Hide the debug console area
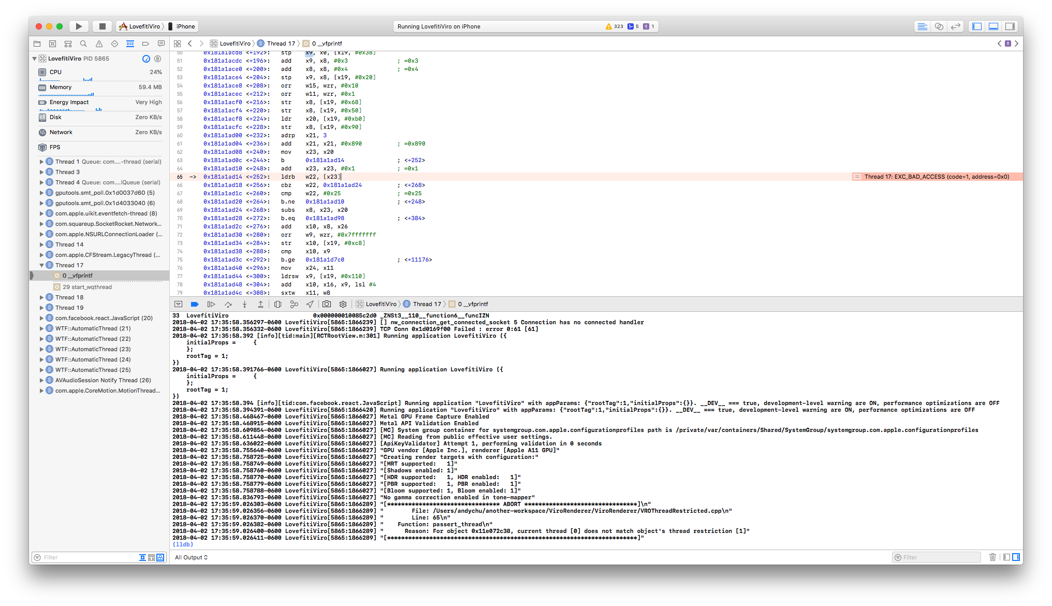The width and height of the screenshot is (1052, 606). 993,26
